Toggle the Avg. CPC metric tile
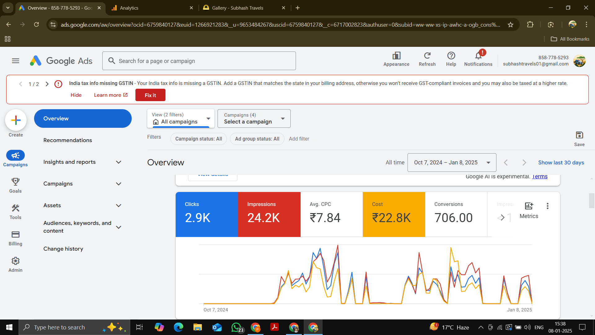595x335 pixels. (332, 214)
